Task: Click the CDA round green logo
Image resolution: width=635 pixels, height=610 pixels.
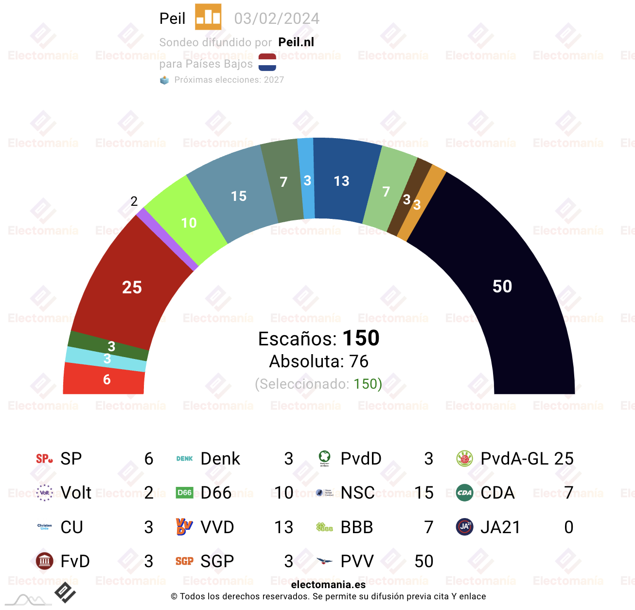Action: (465, 493)
